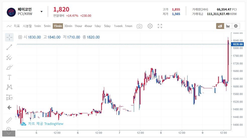
Task: Click the open value 1830.00 in legend
Action: [x=34, y=37]
